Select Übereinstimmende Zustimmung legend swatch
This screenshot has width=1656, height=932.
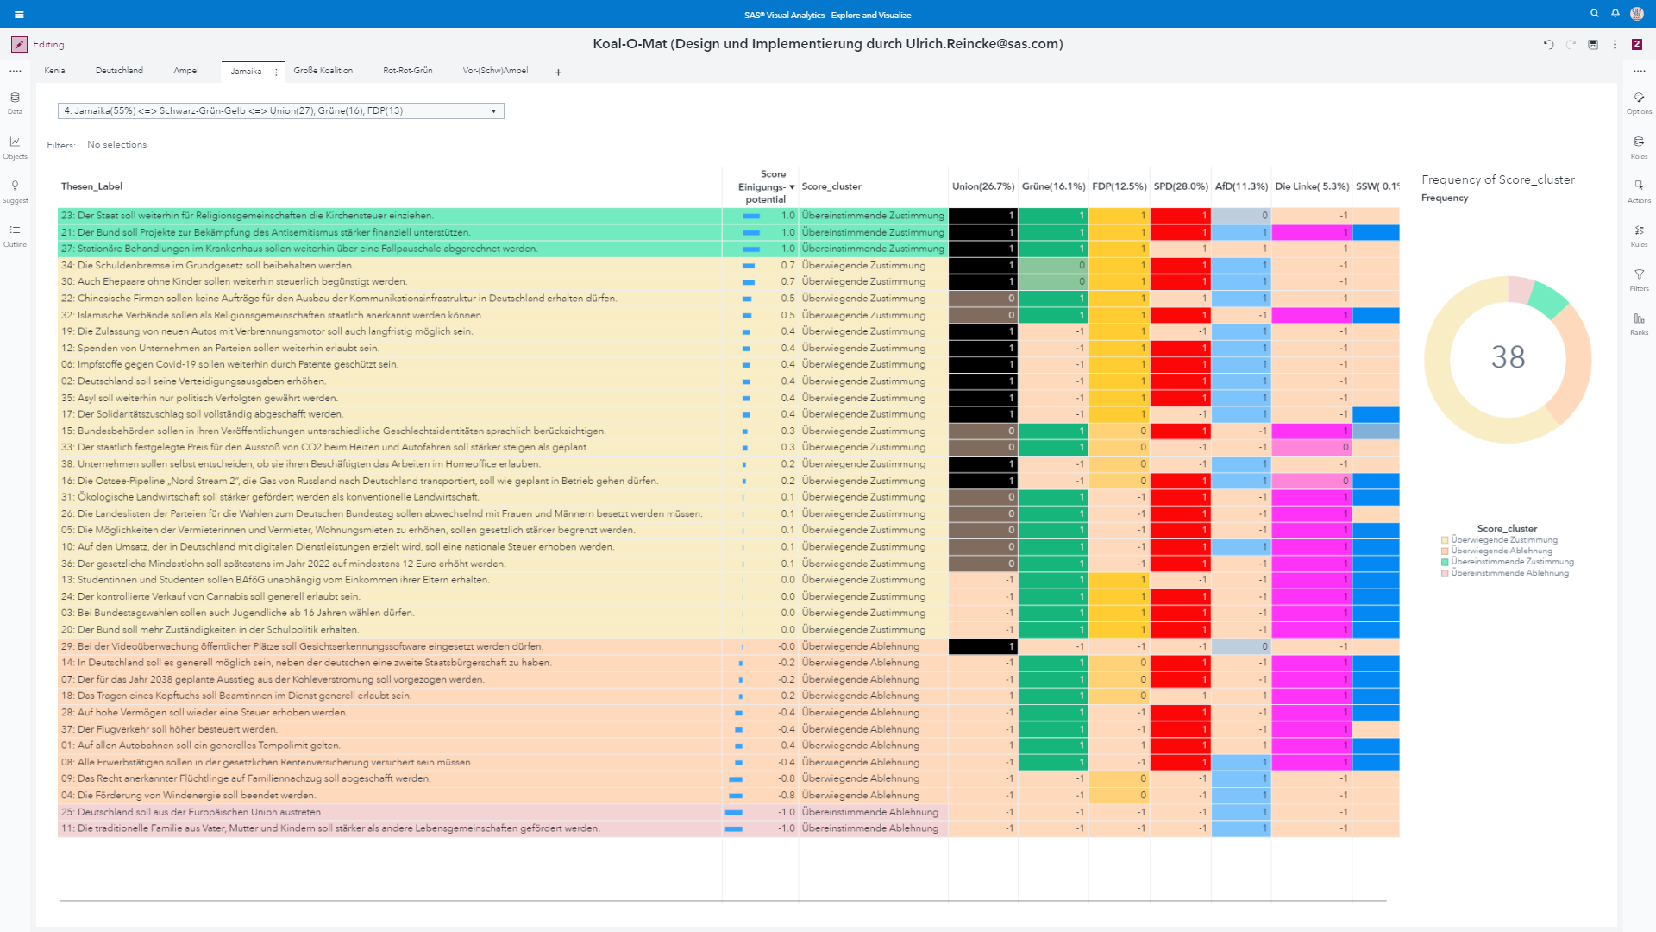(1445, 562)
